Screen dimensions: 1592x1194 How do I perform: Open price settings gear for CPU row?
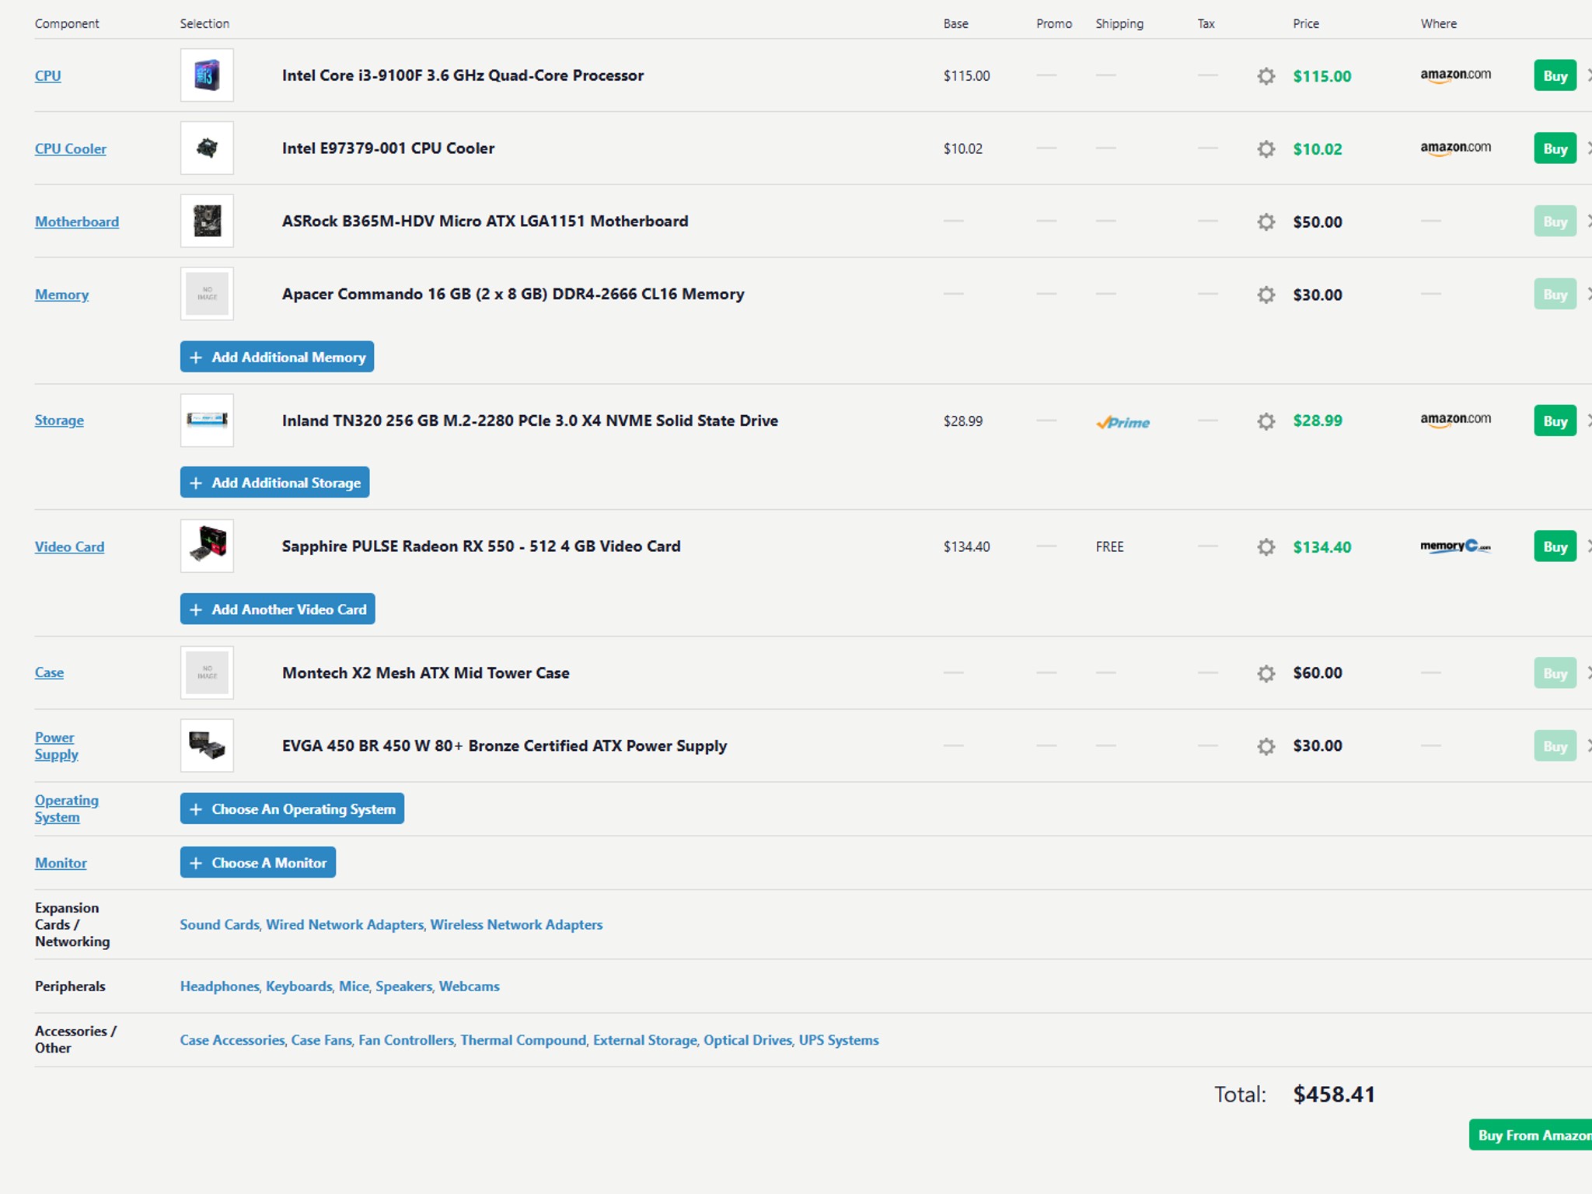point(1266,76)
